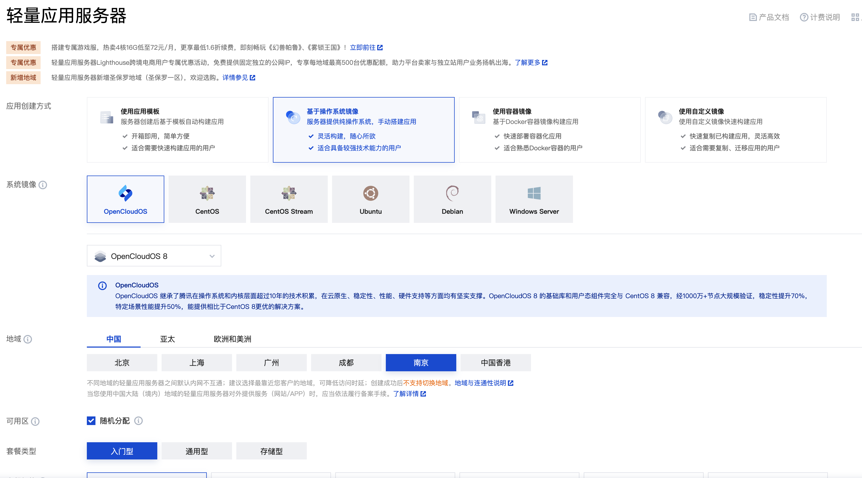Screen dimensions: 862x478
Task: Select the Debian image tile
Action: tap(452, 199)
